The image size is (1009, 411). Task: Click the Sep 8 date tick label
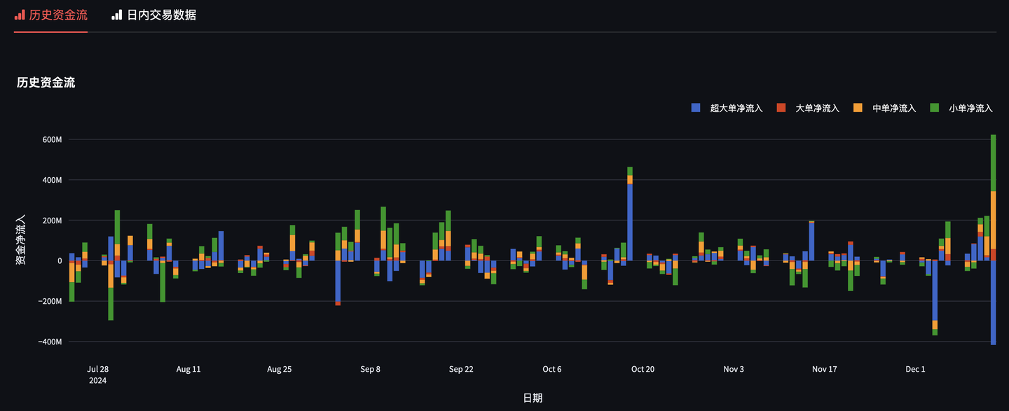coord(370,369)
